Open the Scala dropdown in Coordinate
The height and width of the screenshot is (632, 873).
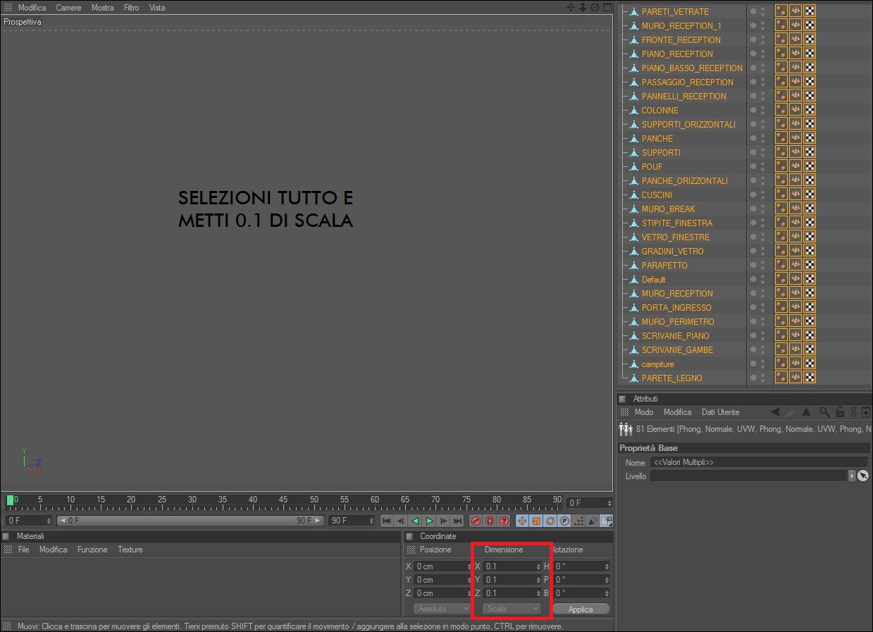point(512,609)
